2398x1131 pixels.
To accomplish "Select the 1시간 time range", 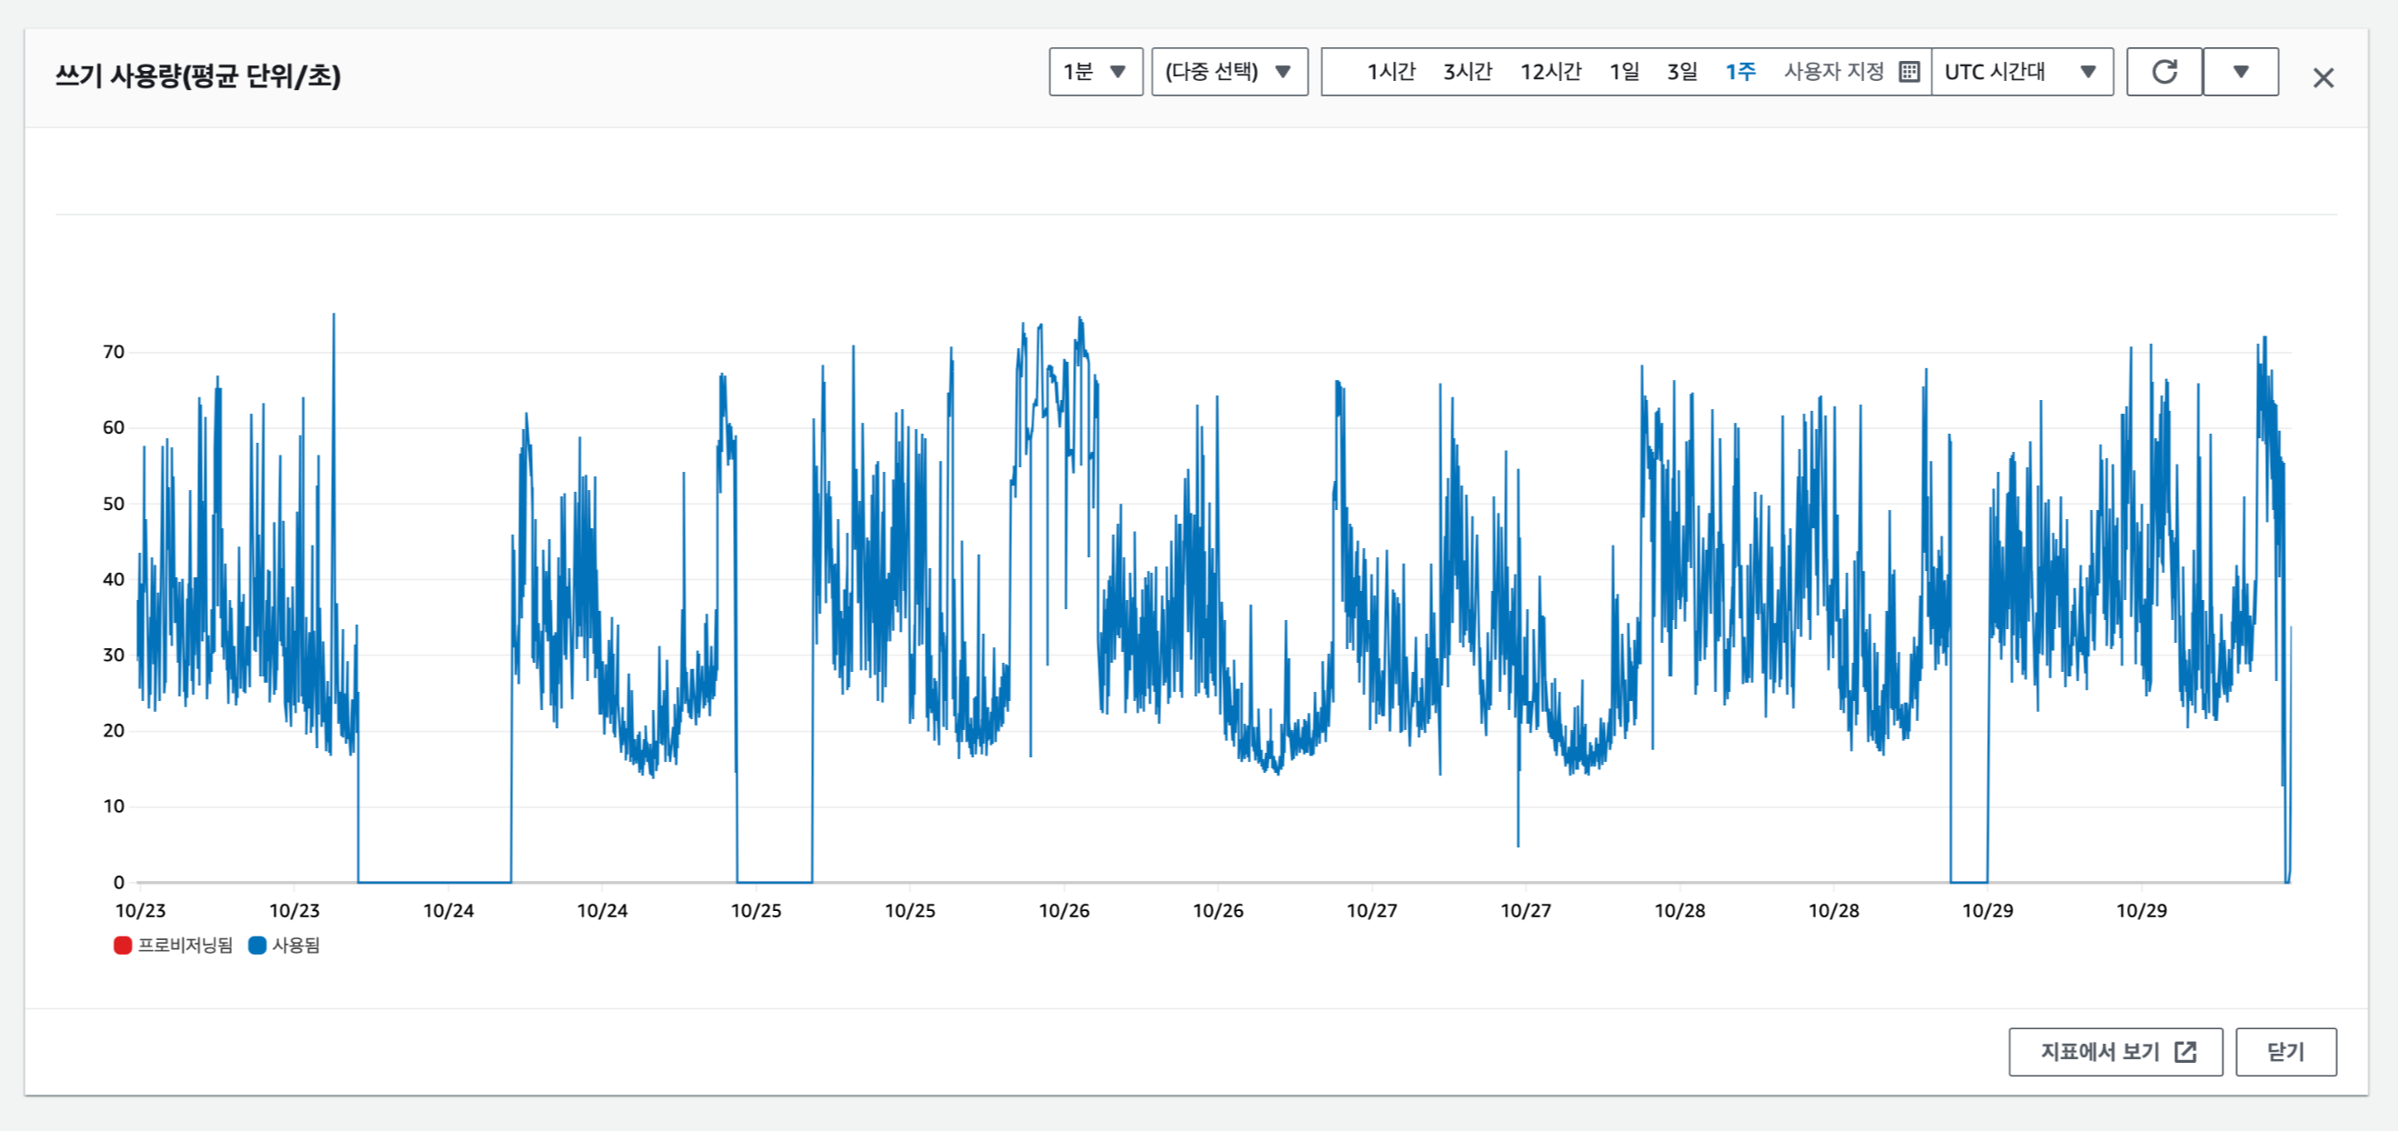I will (1390, 72).
